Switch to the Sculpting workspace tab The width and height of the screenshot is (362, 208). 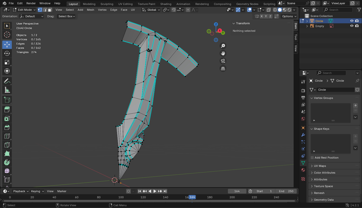(107, 4)
